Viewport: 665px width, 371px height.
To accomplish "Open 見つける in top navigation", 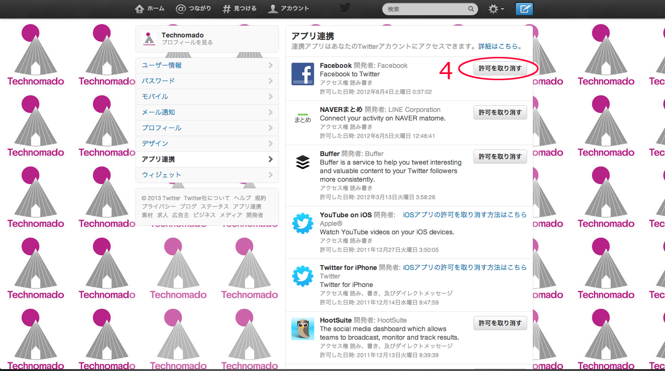I will point(240,9).
